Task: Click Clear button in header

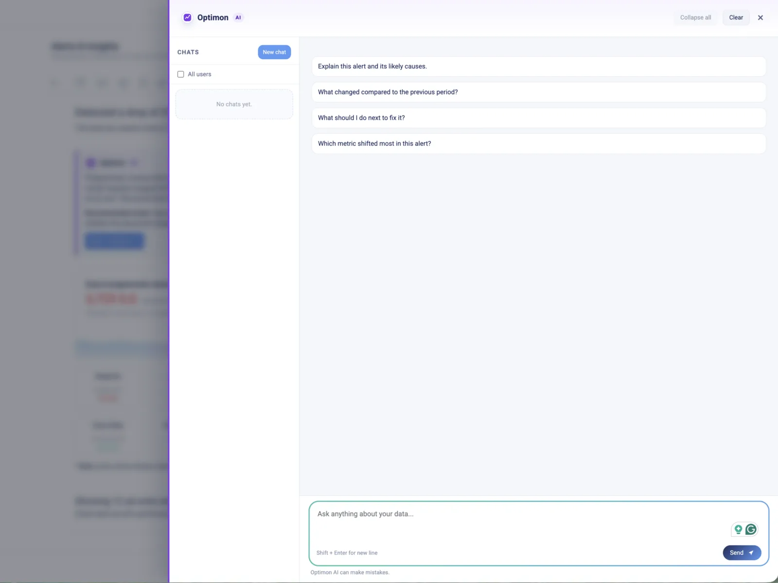Action: tap(736, 17)
